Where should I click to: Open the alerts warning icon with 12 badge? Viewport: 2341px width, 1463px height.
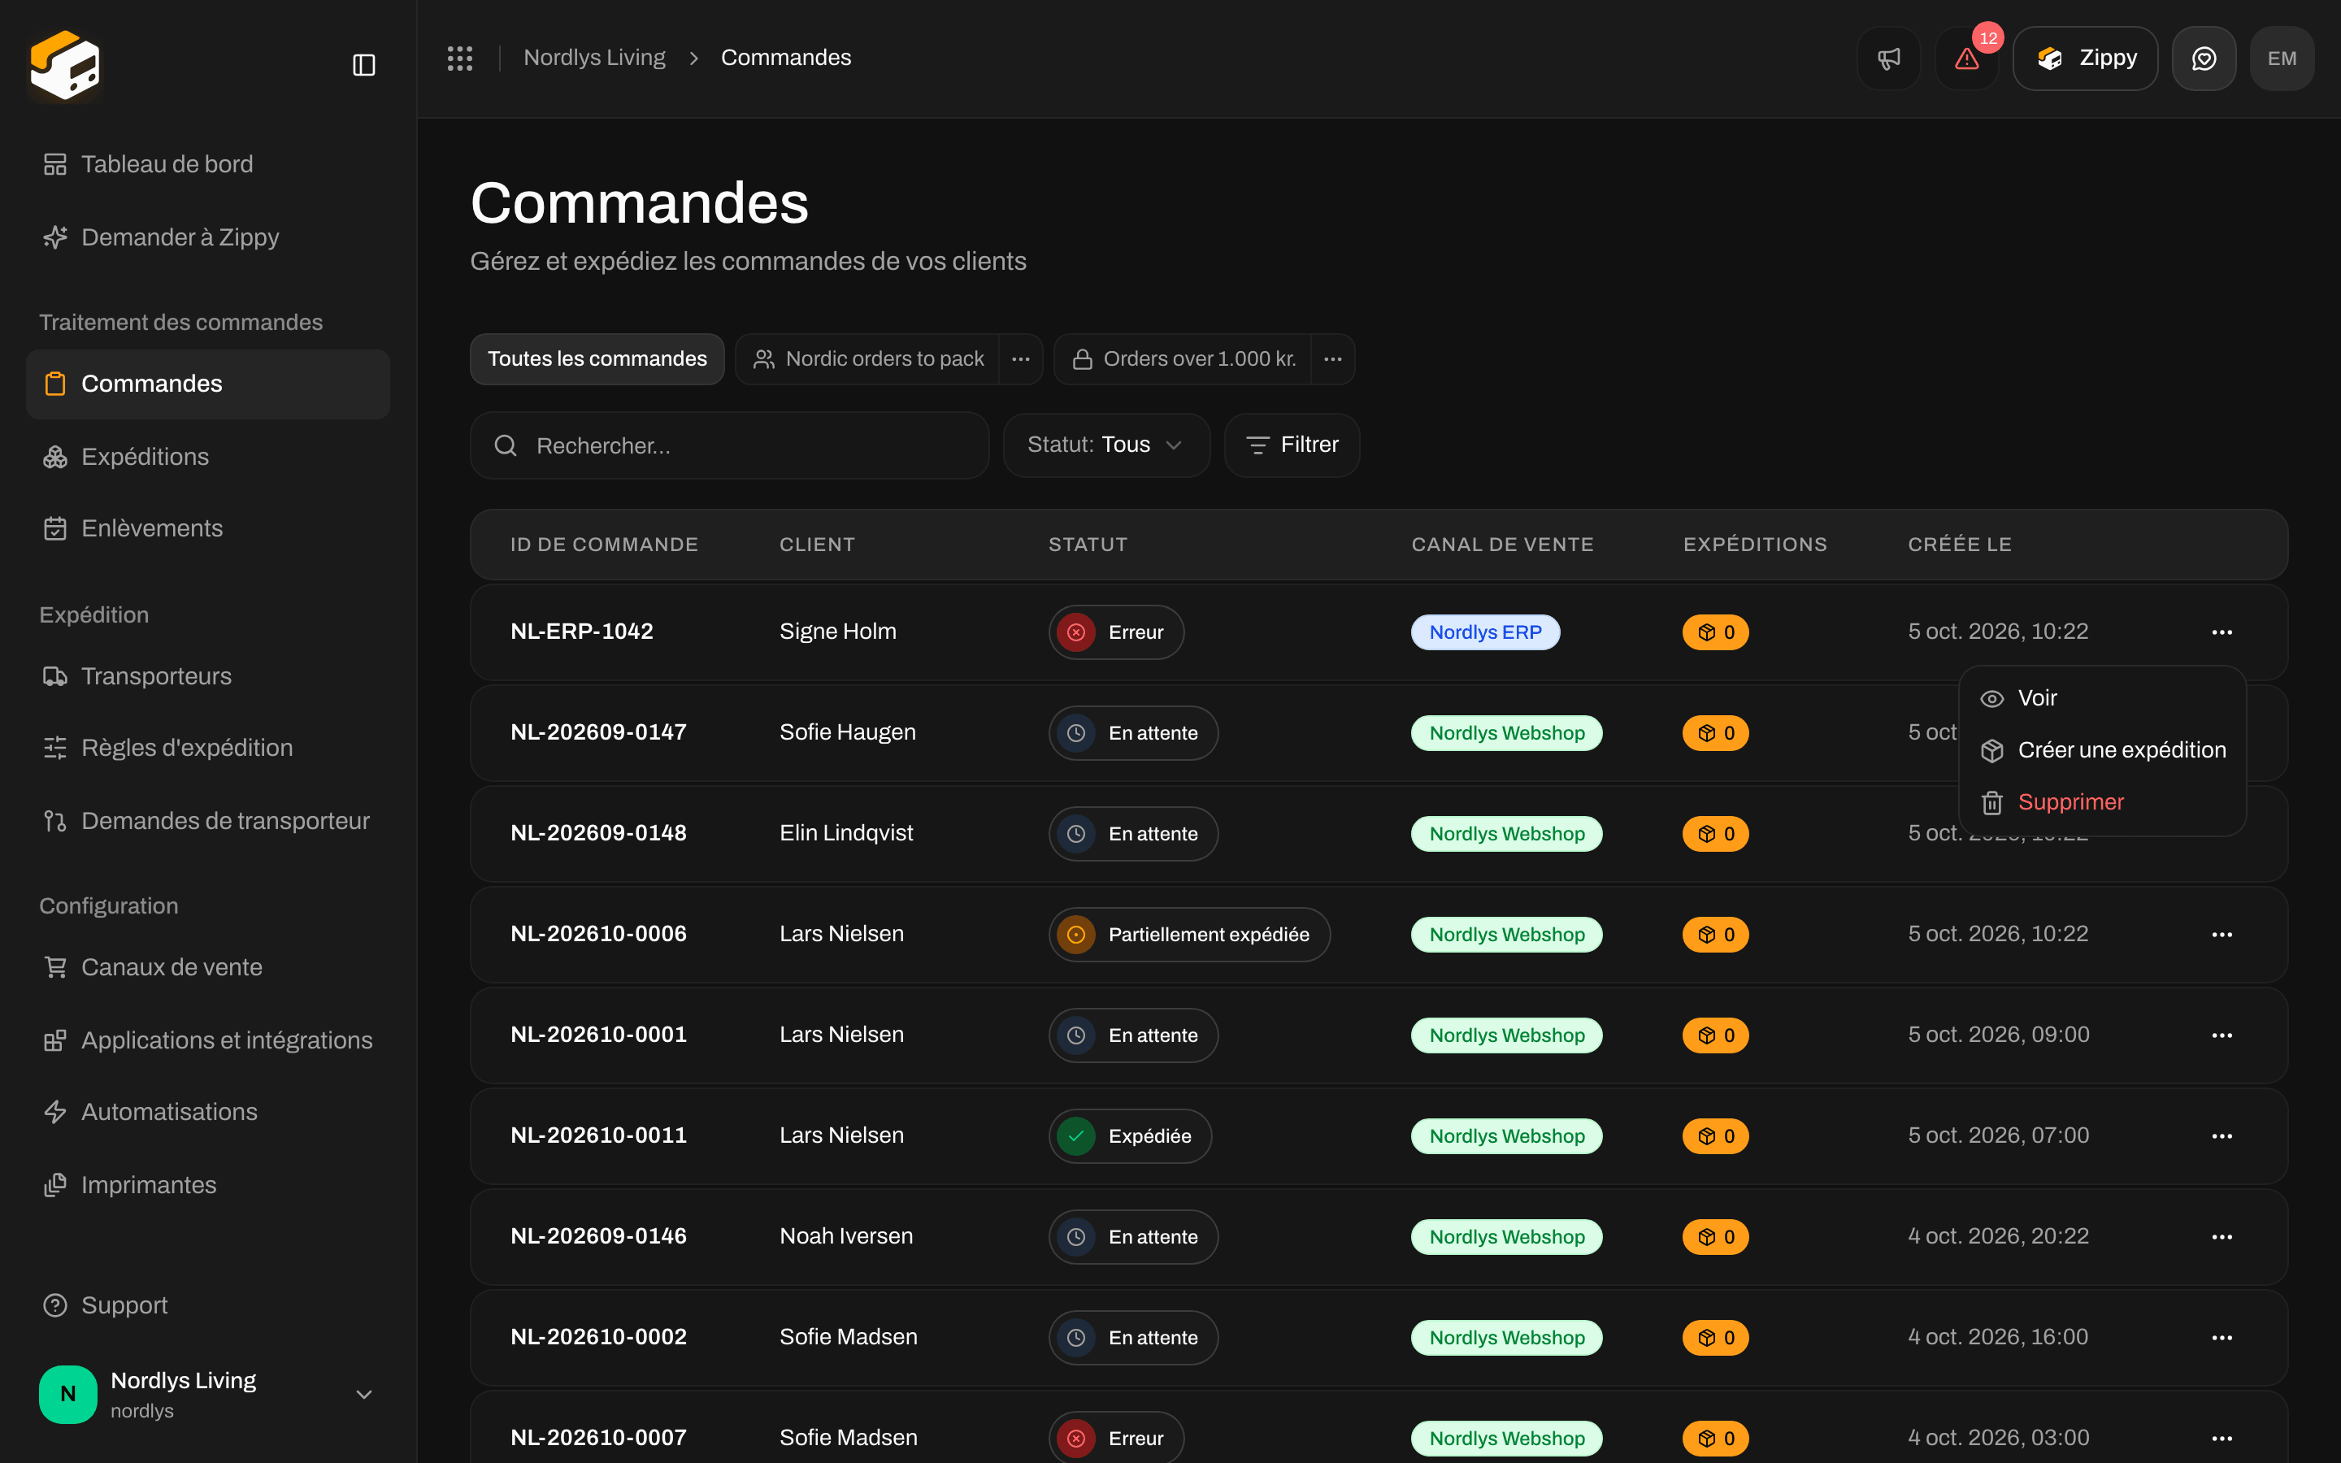(1966, 58)
